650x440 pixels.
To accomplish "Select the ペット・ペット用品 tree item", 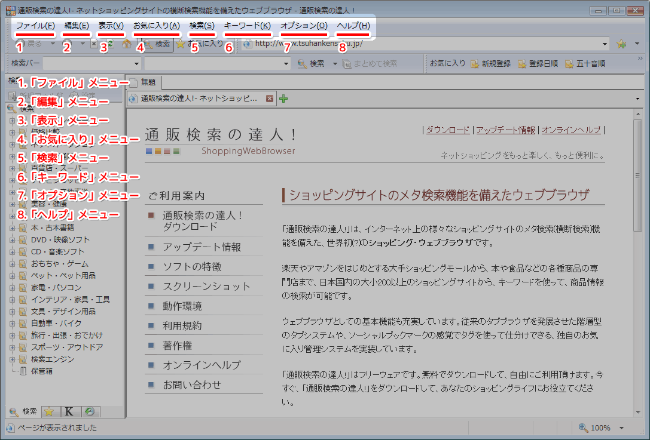I will (63, 276).
